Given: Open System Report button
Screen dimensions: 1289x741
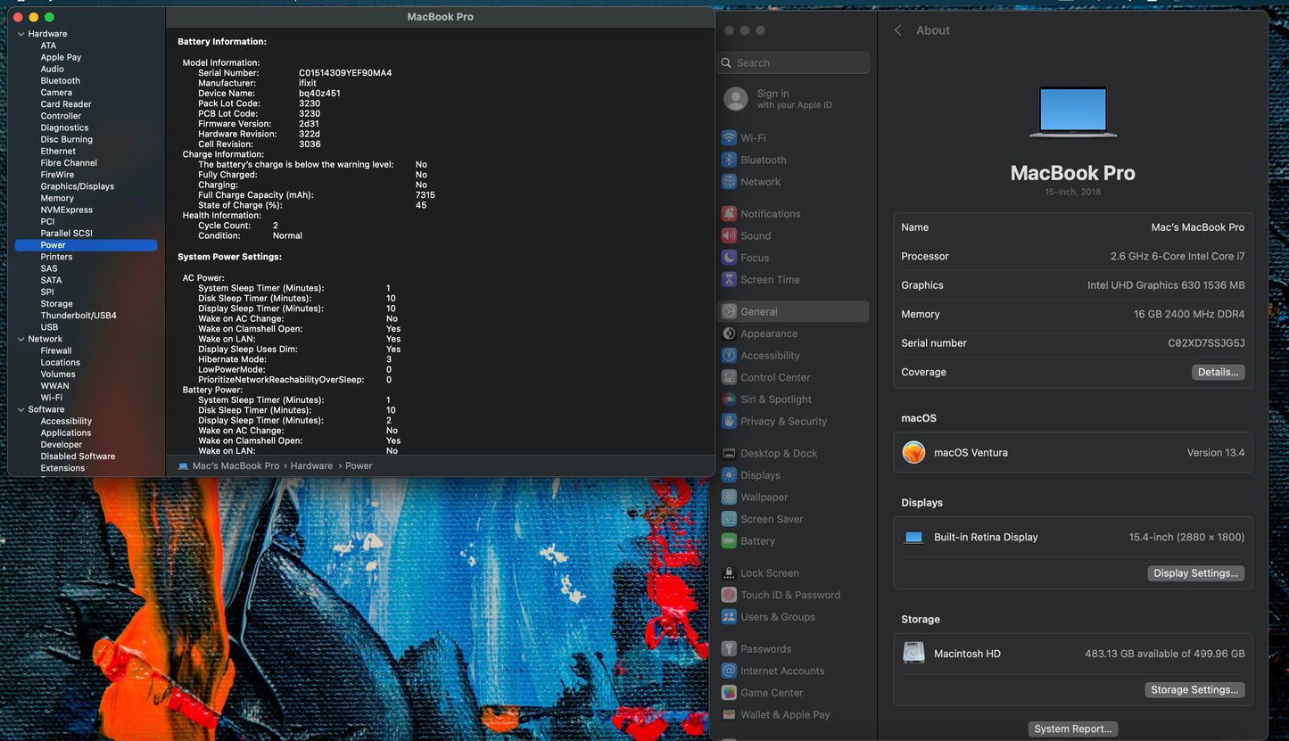Looking at the screenshot, I should click(1072, 729).
